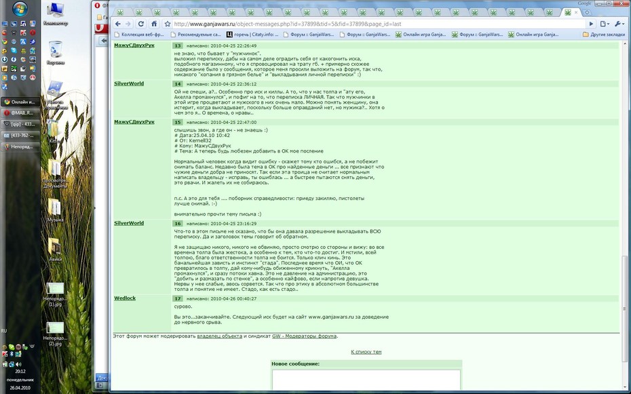Select the 'Непорядо... (1).jpg' desktop file
This screenshot has width=631, height=394.
[x=55, y=295]
